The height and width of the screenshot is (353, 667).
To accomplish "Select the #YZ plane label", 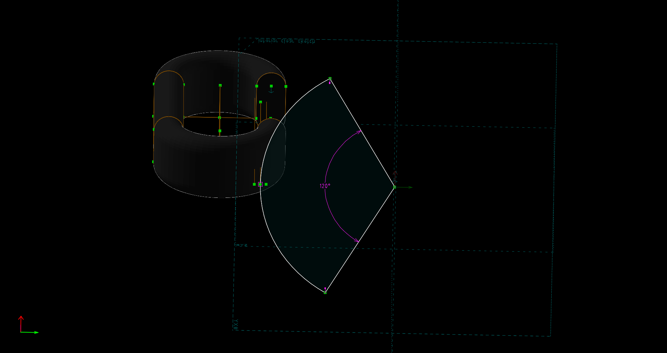I will (242, 245).
